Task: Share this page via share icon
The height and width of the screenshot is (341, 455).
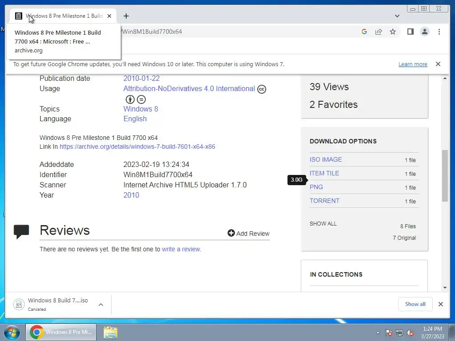Action: pos(379,32)
